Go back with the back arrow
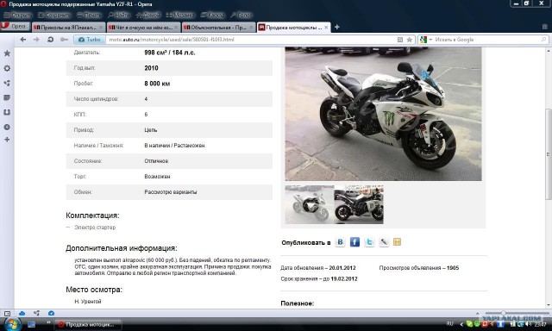The width and height of the screenshot is (552, 331). click(23, 40)
